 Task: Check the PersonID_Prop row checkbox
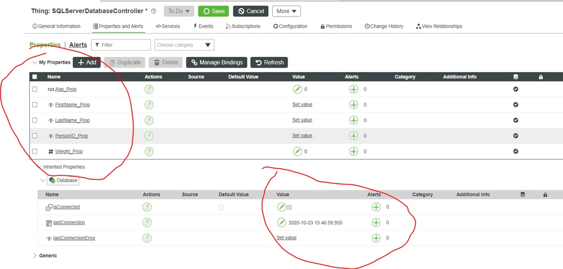coord(34,136)
